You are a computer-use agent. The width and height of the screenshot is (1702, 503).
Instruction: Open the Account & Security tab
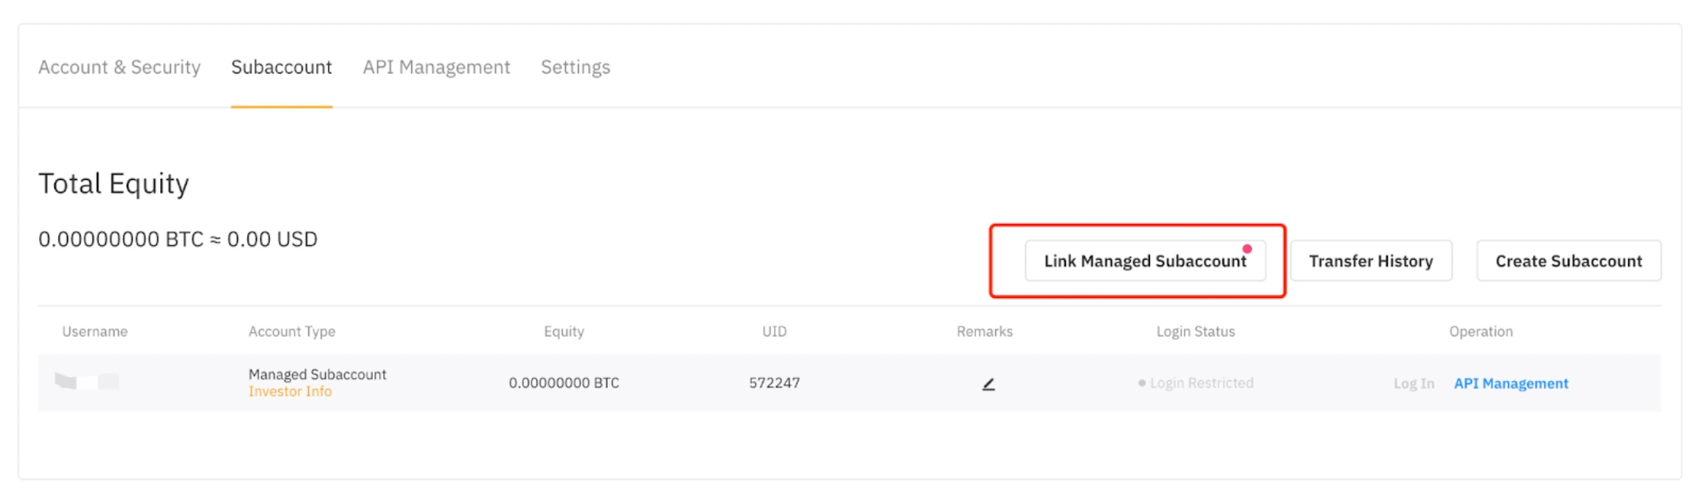(x=120, y=67)
